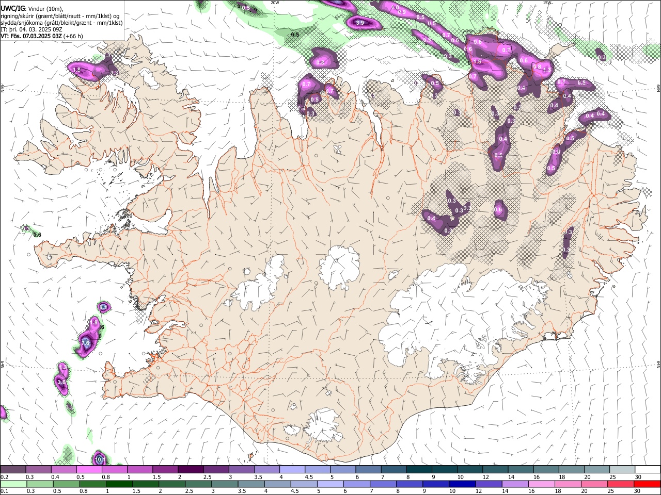Select the bright red swatch after 30 on lower scale
The image size is (661, 495).
(x=646, y=484)
